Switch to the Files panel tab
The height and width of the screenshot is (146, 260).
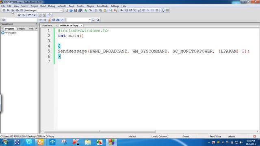31,29
